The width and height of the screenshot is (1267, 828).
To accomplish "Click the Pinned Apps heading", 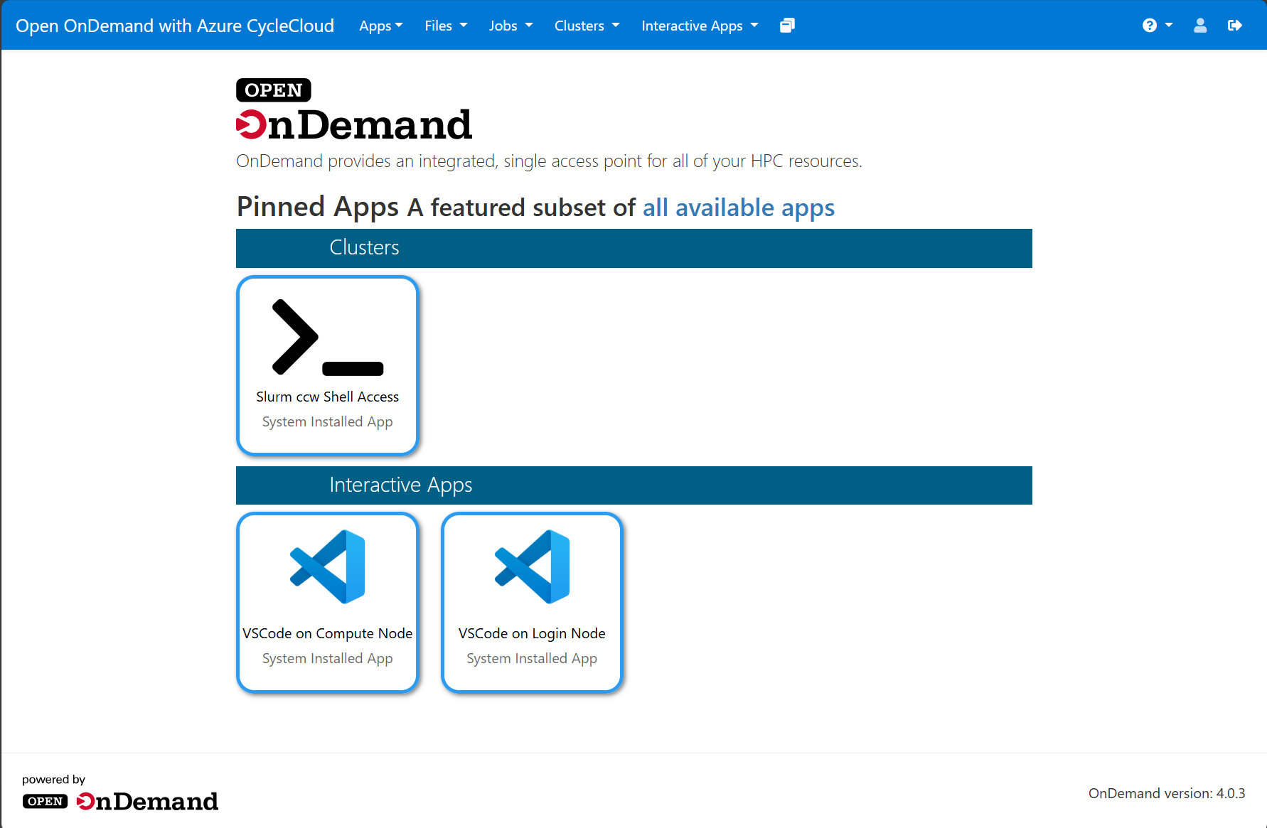I will coord(318,207).
